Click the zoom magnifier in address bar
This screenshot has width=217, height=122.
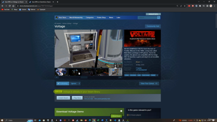(x=177, y=6)
